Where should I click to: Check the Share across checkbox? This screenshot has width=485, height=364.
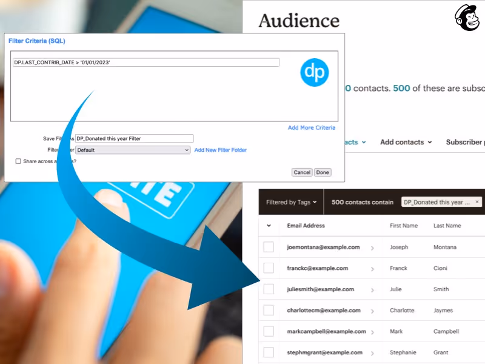click(x=18, y=161)
